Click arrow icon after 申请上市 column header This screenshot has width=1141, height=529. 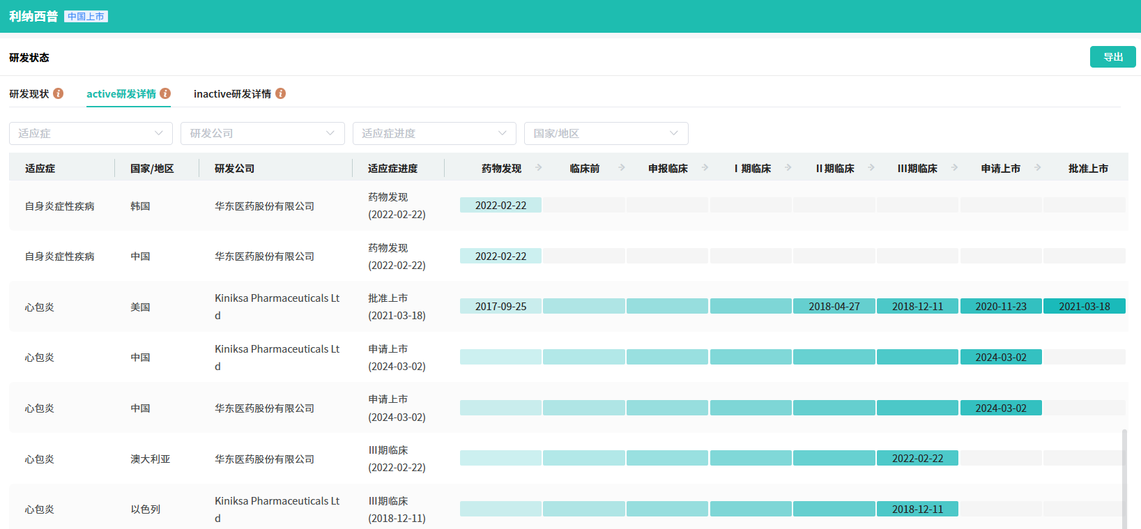1038,168
